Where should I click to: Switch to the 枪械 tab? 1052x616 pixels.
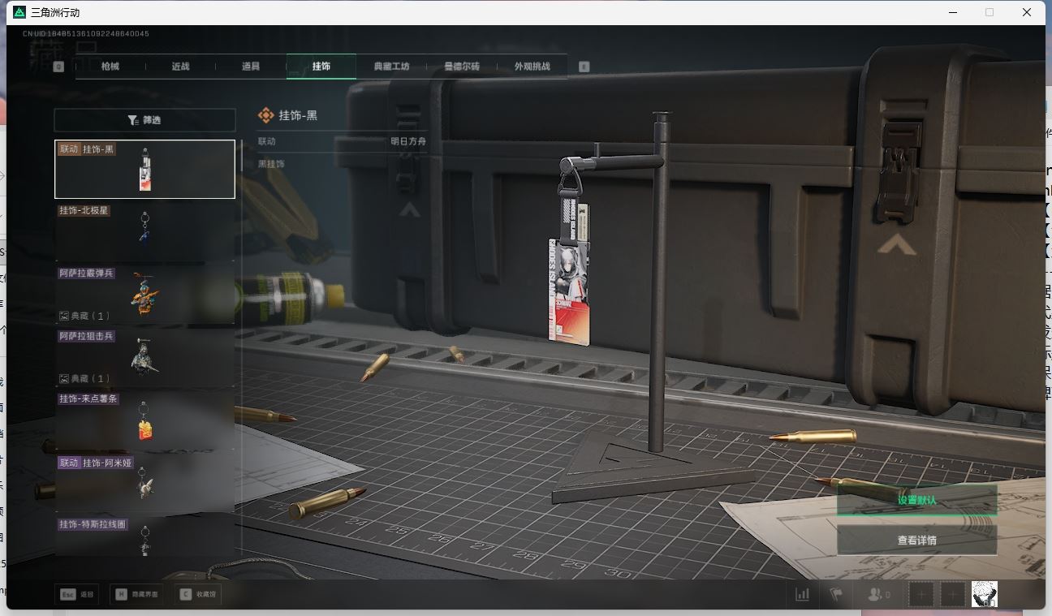point(110,67)
